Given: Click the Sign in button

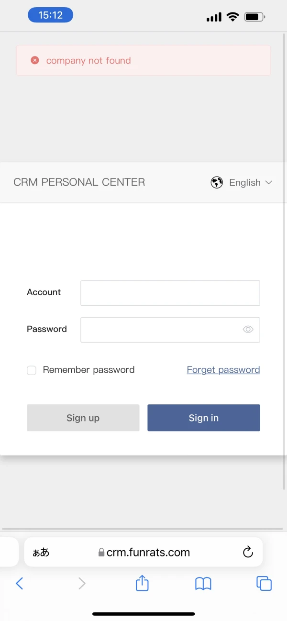Looking at the screenshot, I should click(203, 418).
